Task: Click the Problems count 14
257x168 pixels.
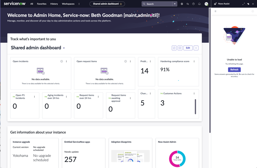Action: (145, 71)
